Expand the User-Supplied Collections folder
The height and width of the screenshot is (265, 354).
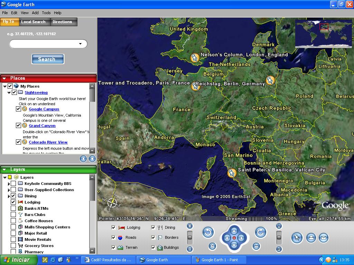click(9, 190)
